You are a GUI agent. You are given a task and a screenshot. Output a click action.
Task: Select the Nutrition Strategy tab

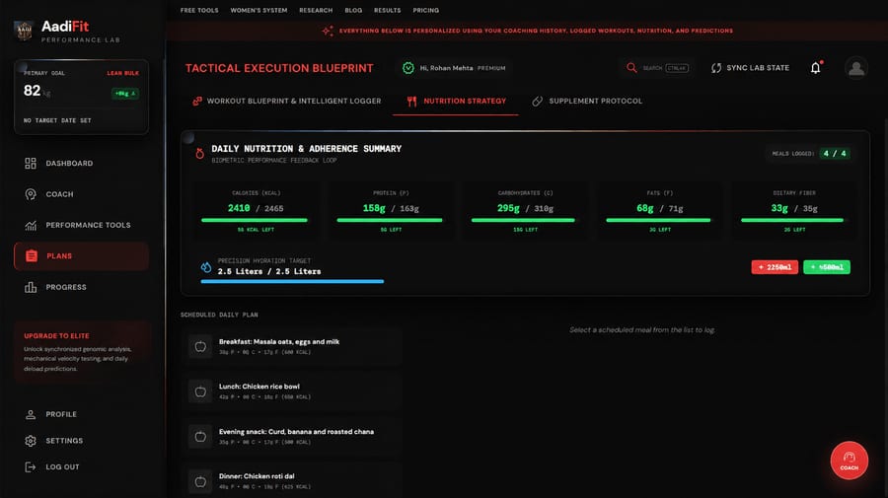(456, 102)
